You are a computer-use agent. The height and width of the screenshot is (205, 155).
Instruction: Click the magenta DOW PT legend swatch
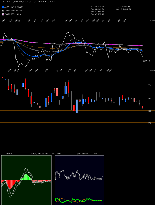tap(3, 15)
